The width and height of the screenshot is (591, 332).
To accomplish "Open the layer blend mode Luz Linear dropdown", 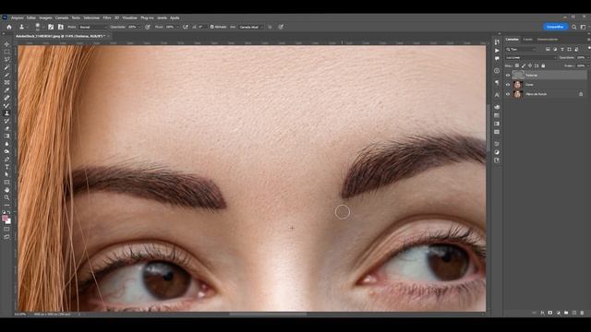I will pyautogui.click(x=531, y=57).
